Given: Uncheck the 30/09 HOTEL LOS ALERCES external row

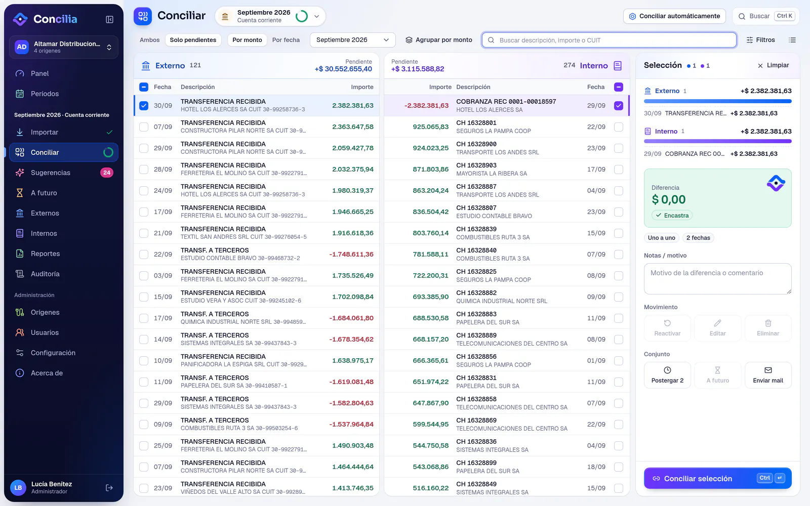Looking at the screenshot, I should (x=144, y=106).
